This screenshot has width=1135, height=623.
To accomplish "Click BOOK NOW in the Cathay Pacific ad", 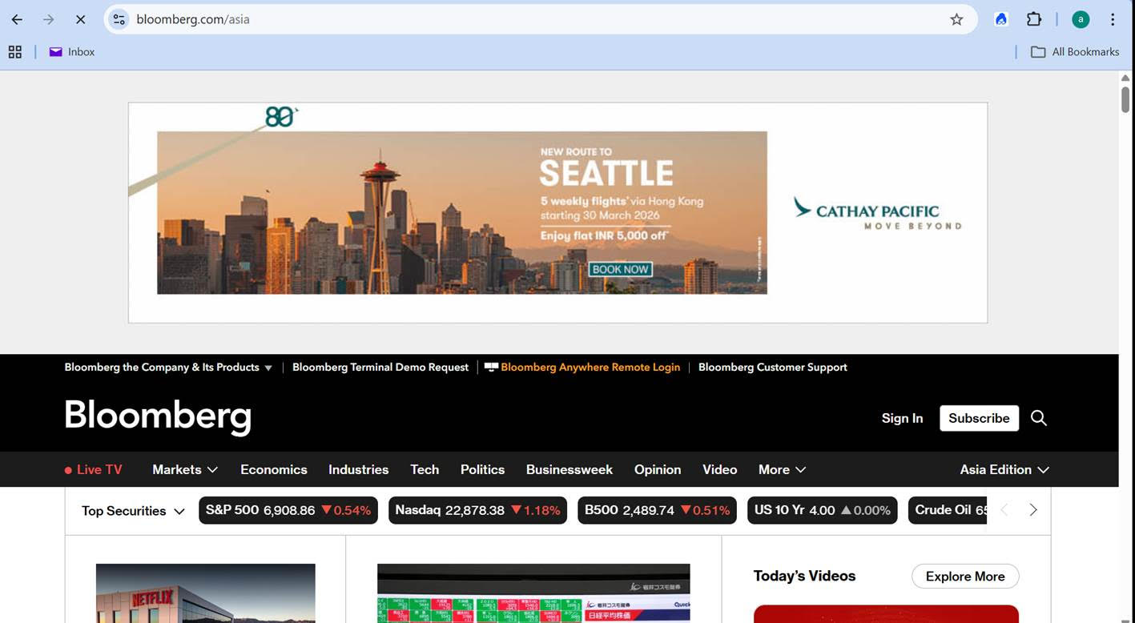I will [x=620, y=270].
